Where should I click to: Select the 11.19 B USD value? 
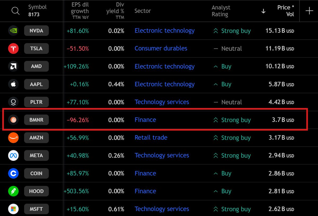[x=280, y=49]
